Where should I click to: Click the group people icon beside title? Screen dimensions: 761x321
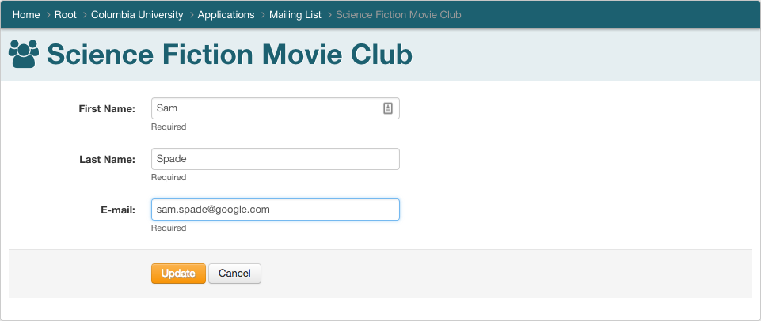(x=24, y=54)
